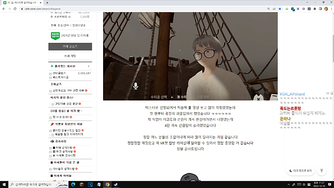Collapse the 즐겨찾는 게시판 dropdown arrow
Image resolution: width=334 pixels, height=188 pixels.
(x=89, y=66)
